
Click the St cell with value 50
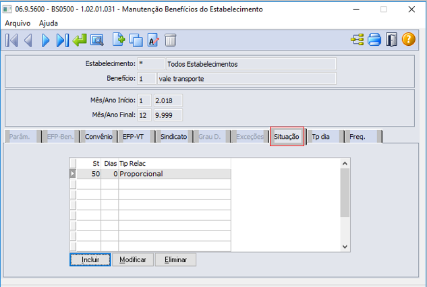(89, 174)
